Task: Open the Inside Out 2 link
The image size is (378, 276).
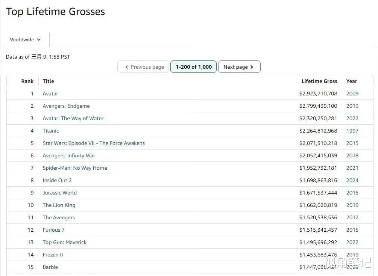Action: [x=57, y=181]
